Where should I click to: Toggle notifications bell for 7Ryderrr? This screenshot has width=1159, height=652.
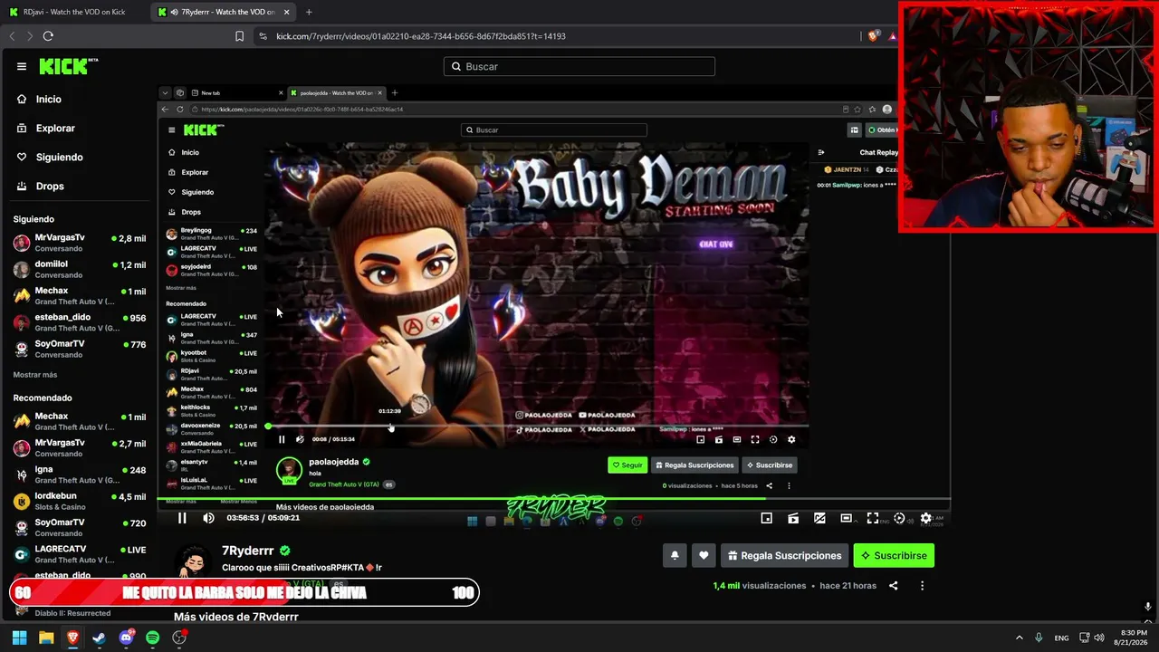click(x=675, y=555)
